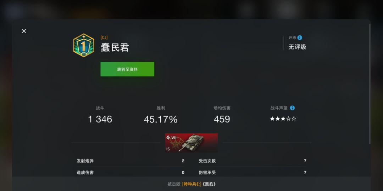Click the 《黑豹》 tank name in footer
Viewport: 383px width, 191px height.
tap(209, 184)
